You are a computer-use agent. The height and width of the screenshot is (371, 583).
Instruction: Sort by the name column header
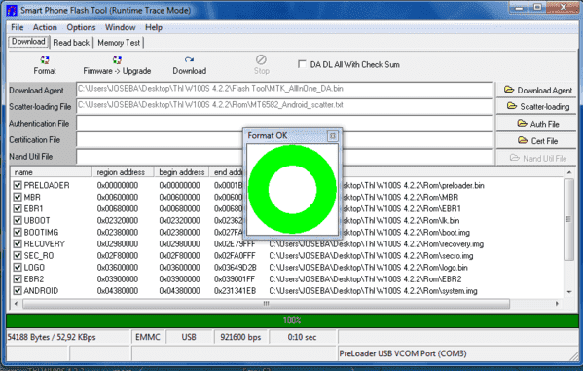pos(52,172)
